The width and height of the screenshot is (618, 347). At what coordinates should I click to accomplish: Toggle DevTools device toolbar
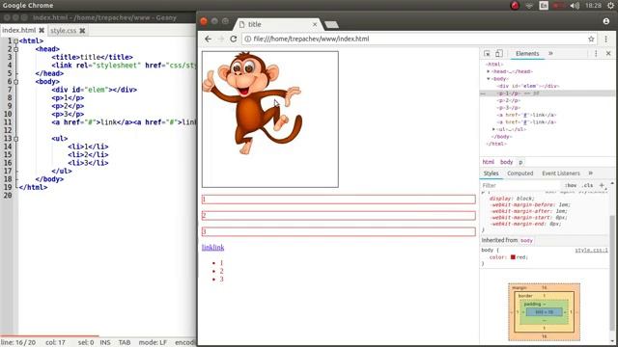pyautogui.click(x=498, y=54)
